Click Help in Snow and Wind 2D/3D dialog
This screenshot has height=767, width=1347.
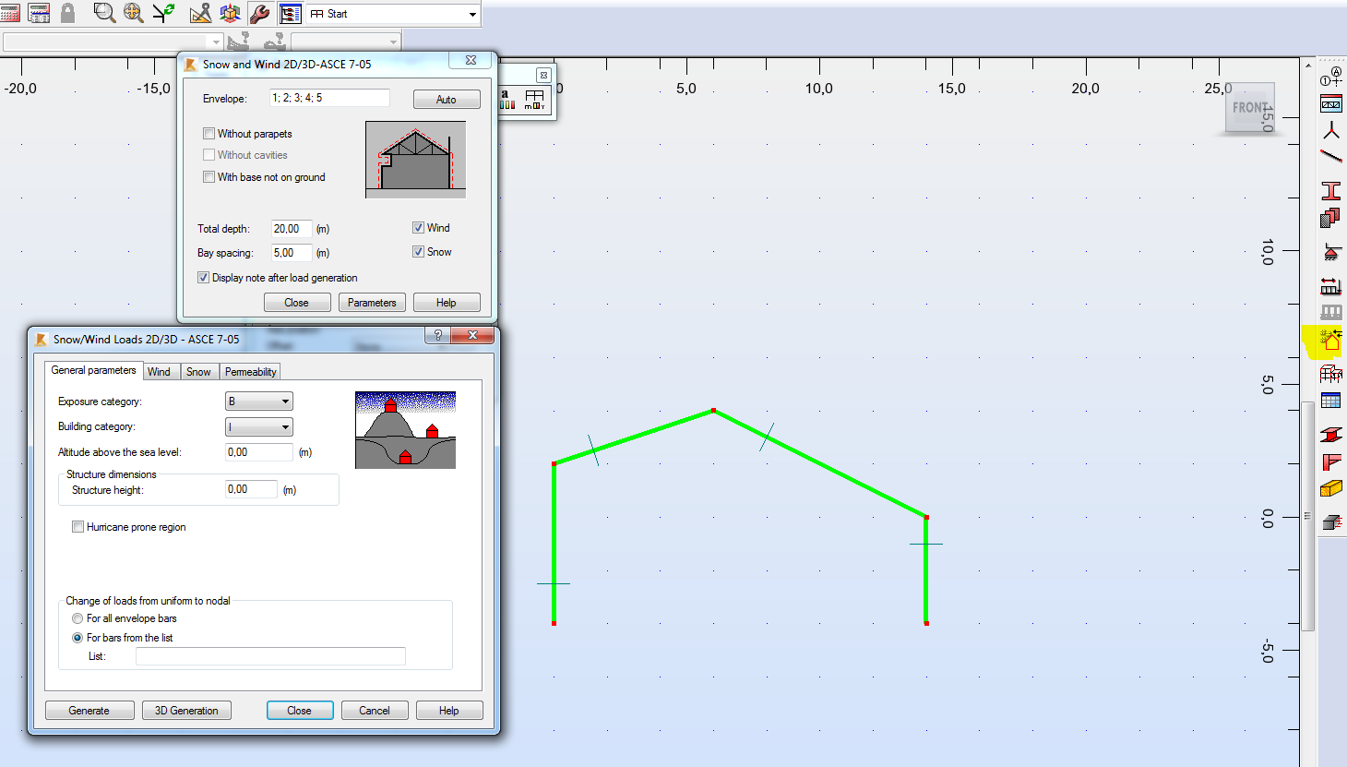coord(447,303)
